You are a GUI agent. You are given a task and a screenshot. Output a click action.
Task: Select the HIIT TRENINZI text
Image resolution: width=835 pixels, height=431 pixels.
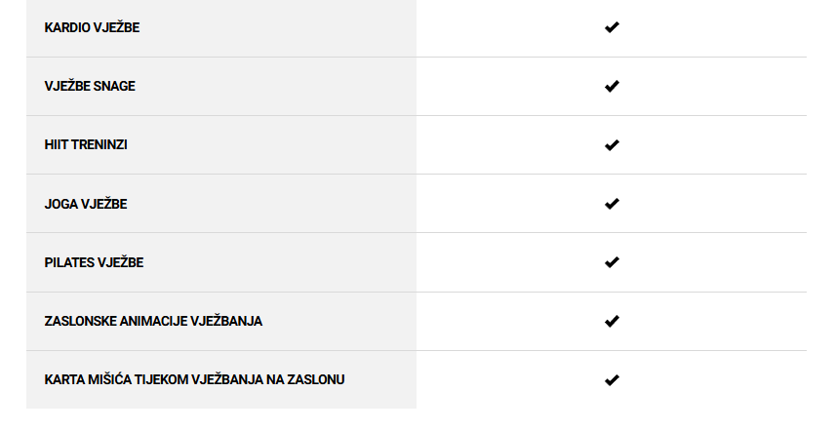86,144
